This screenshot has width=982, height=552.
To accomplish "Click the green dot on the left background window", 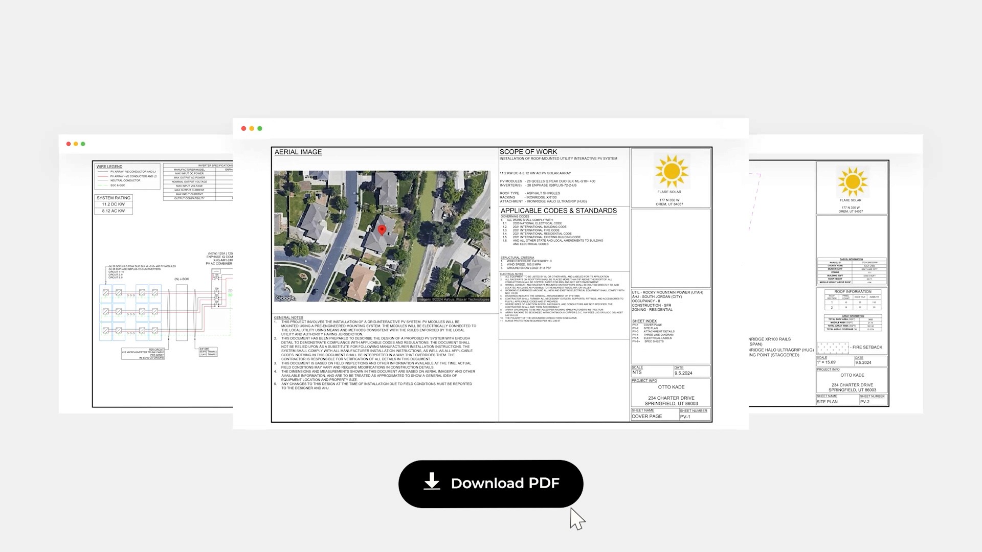I will point(83,144).
